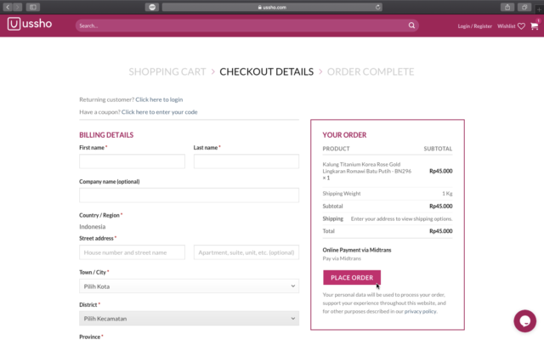Click 'Click here to enter your code'
This screenshot has height=340, width=544.
tap(159, 111)
